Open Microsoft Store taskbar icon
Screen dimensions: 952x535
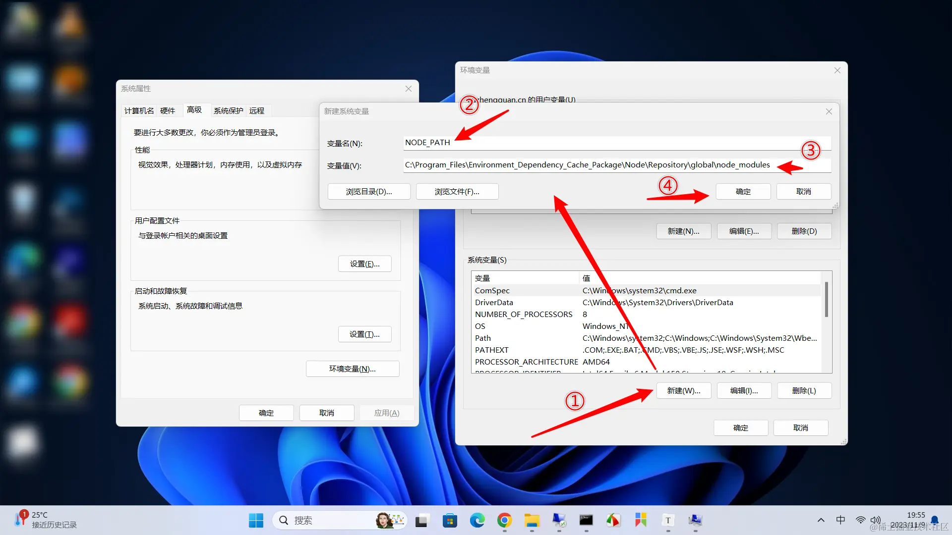click(x=450, y=520)
